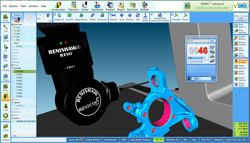Open the MM units dropdown
Screen dimensions: 250x143
(186, 140)
